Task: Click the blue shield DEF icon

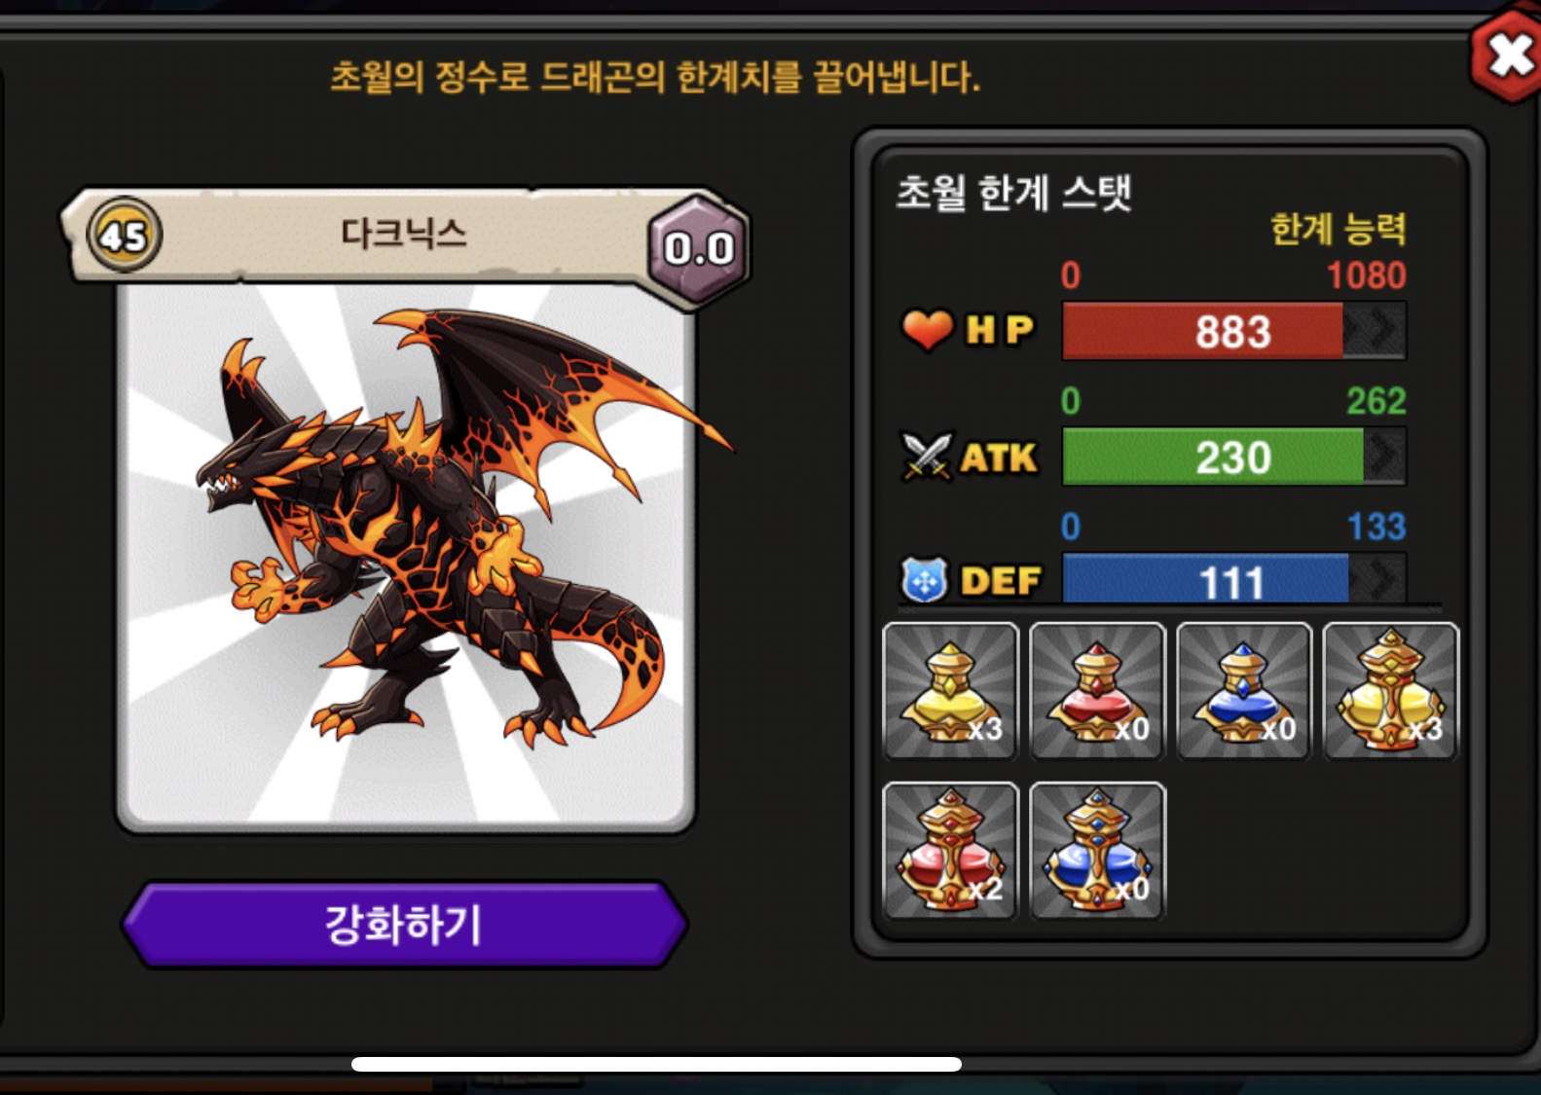Action: [924, 581]
